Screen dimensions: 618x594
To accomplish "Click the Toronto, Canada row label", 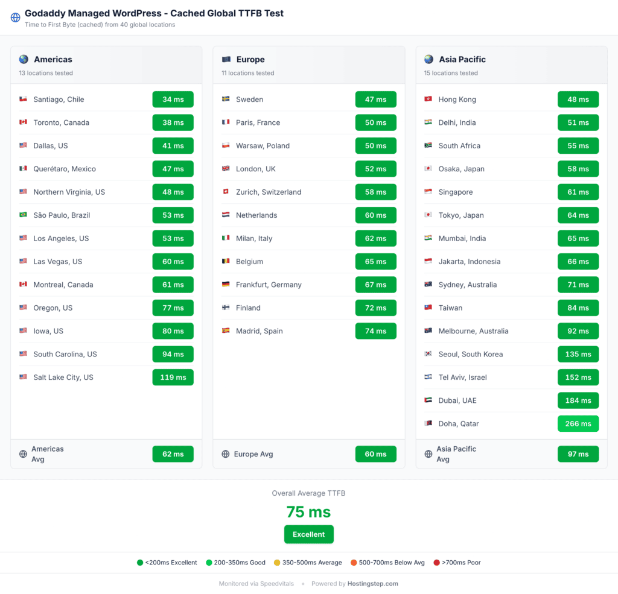I will point(61,122).
